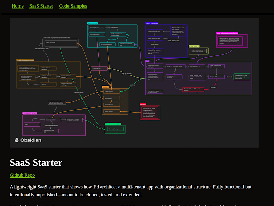Click the pink 'Create the user' node
Image resolution: width=274 pixels, height=206 pixels.
click(99, 68)
